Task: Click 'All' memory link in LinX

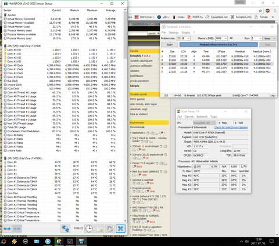Action: [x=231, y=38]
